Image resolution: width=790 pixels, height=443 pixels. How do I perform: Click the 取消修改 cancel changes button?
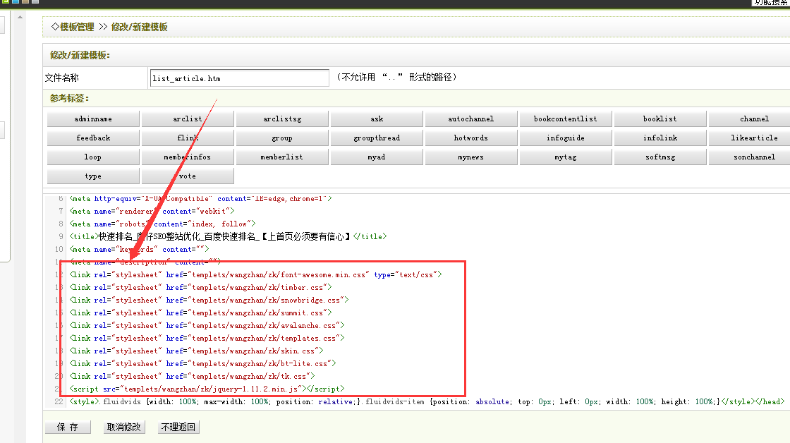[124, 427]
